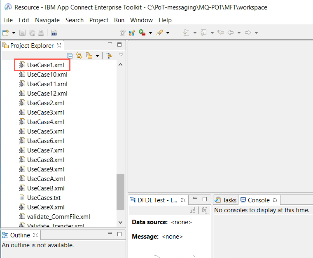The image size is (313, 258).
Task: Select UseCase5.xml file
Action: 42,131
